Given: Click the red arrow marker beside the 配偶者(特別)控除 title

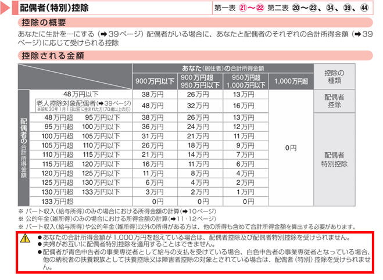Looking at the screenshot, I should [x=5, y=8].
